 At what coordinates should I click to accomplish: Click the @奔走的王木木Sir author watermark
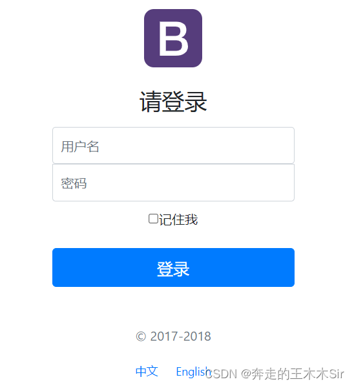293,374
